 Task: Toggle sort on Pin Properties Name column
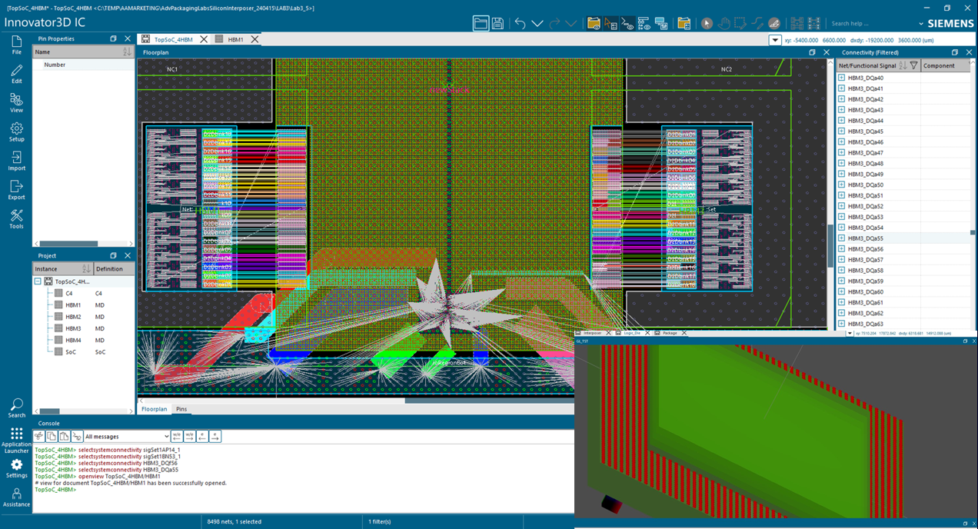point(127,52)
